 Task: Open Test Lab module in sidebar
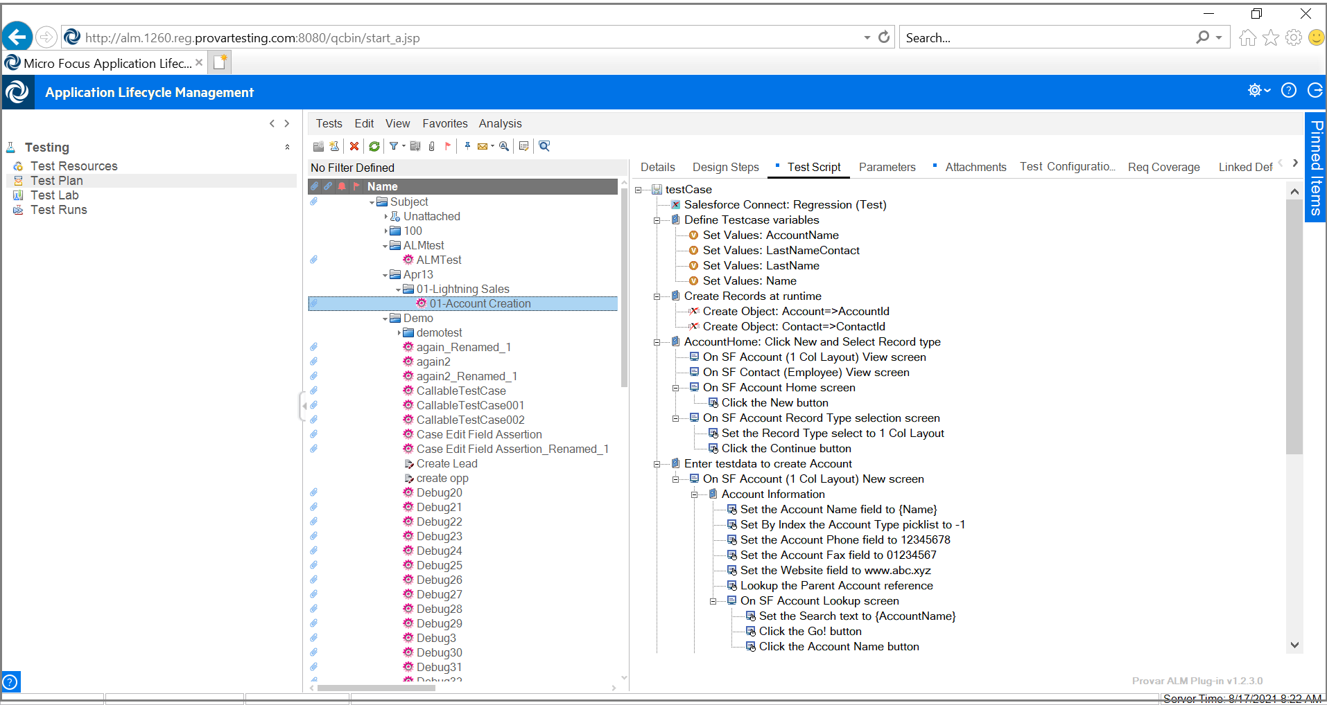coord(54,195)
